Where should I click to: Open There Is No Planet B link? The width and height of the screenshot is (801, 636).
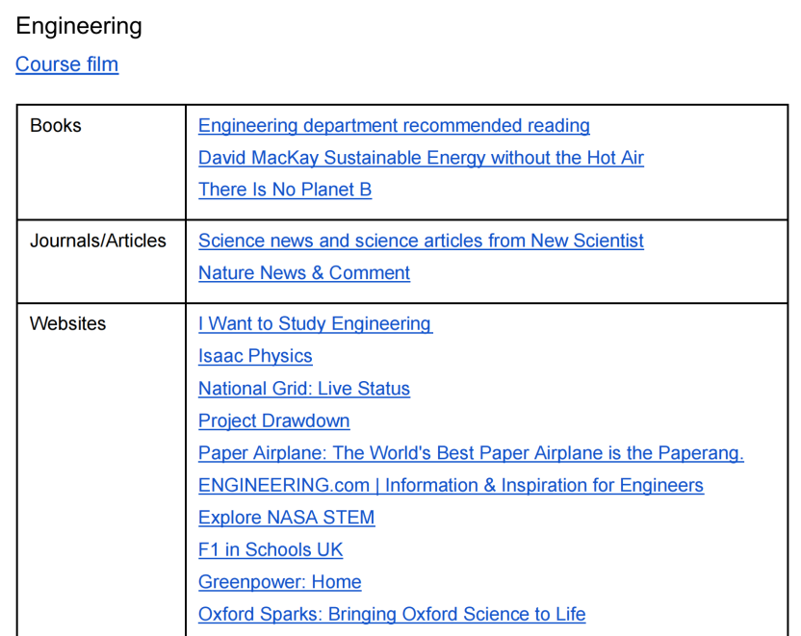[285, 190]
